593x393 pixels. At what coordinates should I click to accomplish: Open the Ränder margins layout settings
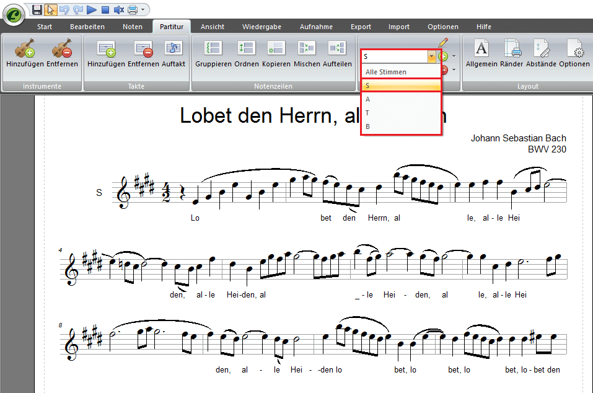click(x=512, y=48)
